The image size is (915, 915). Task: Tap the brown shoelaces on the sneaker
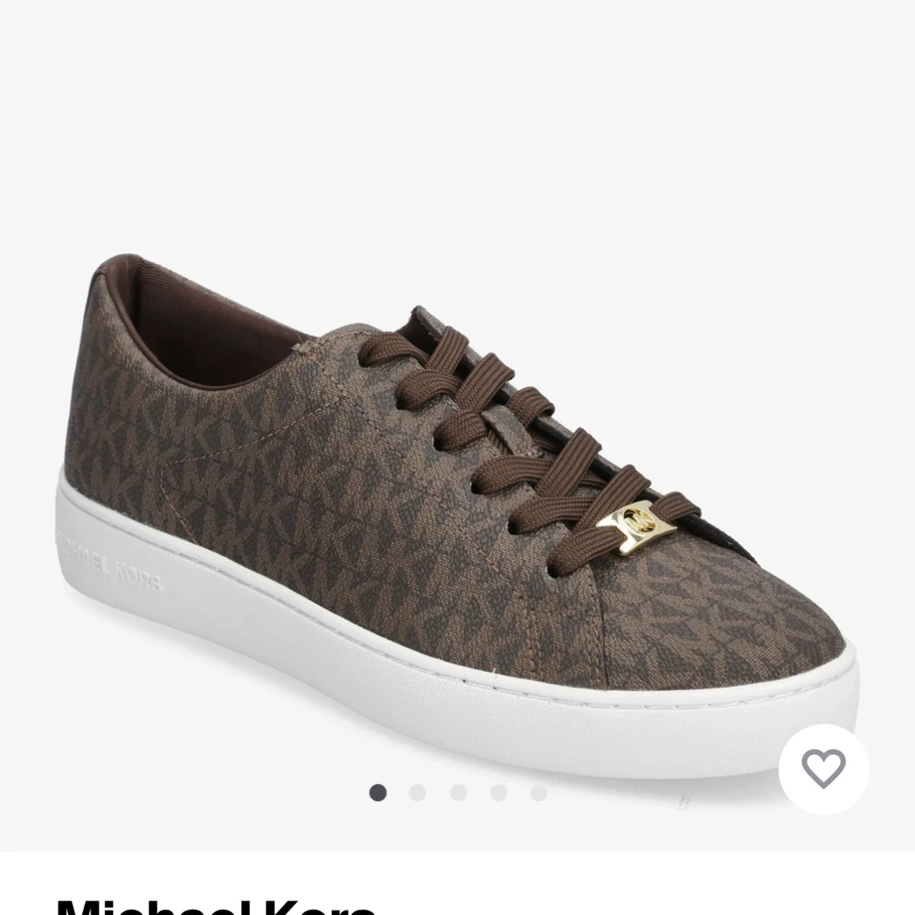click(525, 443)
